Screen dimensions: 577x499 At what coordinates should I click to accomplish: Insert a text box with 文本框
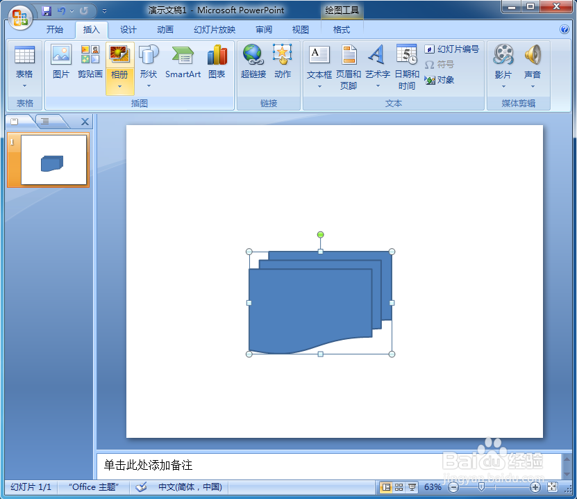coord(319,55)
